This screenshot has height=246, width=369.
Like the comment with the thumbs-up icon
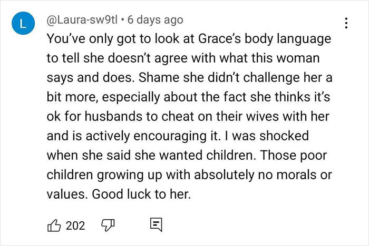tap(54, 225)
